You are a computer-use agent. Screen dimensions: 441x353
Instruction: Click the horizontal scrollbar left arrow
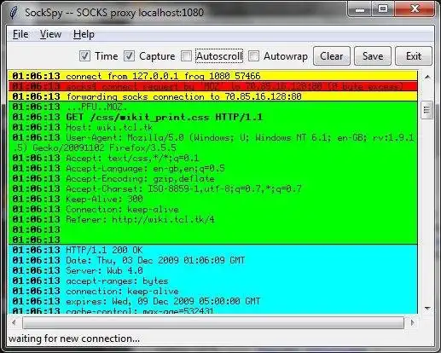click(x=14, y=322)
